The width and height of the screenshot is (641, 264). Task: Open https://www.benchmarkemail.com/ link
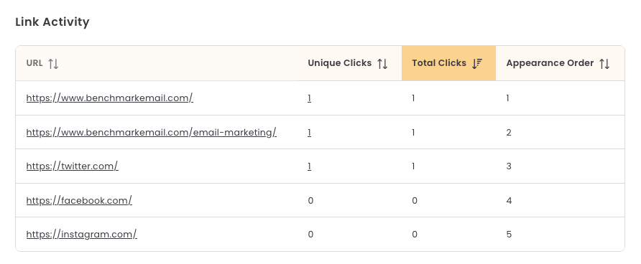109,98
